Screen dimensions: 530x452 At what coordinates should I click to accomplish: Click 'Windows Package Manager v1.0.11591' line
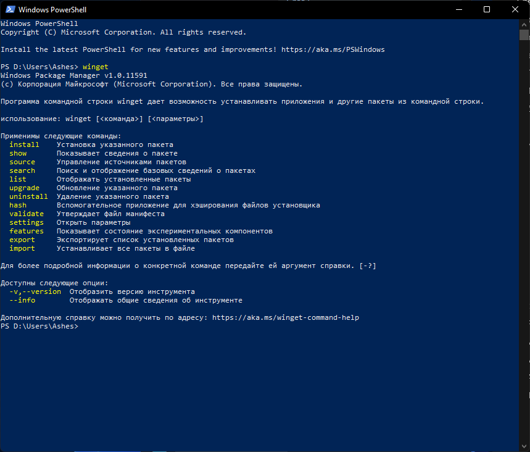(74, 75)
